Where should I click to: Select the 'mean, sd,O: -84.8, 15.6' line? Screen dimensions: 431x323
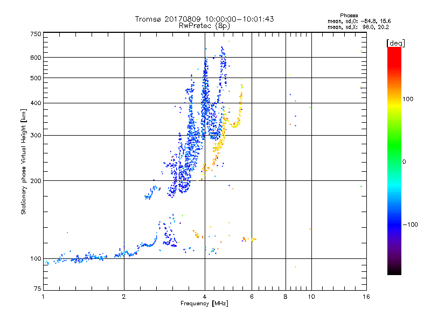[359, 21]
